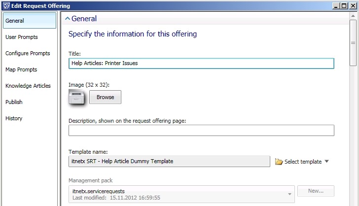Click the folder icon beside Select template
The width and height of the screenshot is (359, 206).
(x=279, y=162)
